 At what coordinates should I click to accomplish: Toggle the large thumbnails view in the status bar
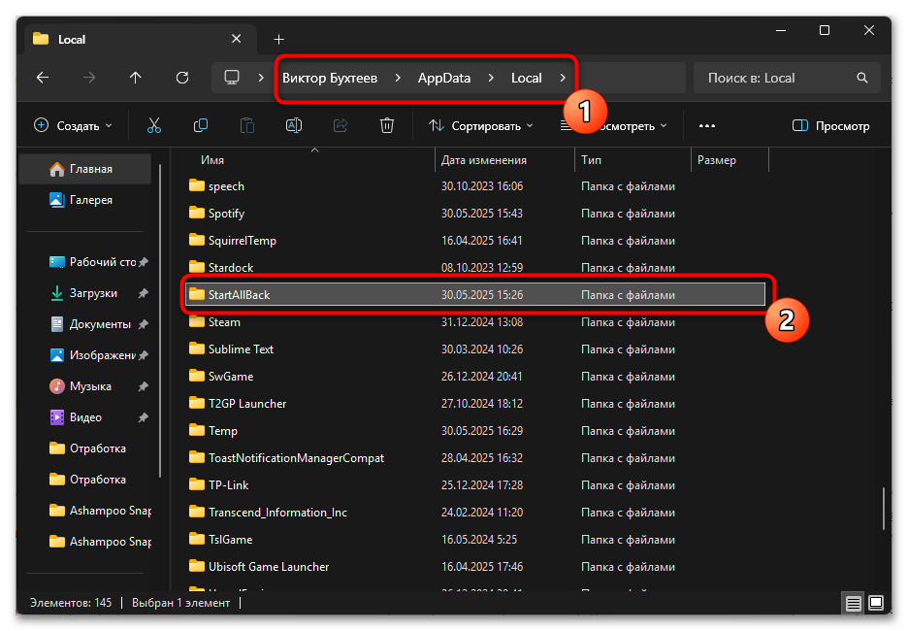[x=878, y=603]
